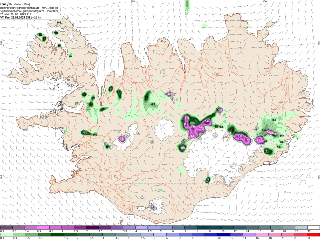Image resolution: width=320 pixels, height=240 pixels.
Task: Click the '15W' longitude label at top
Action: [265, 1]
